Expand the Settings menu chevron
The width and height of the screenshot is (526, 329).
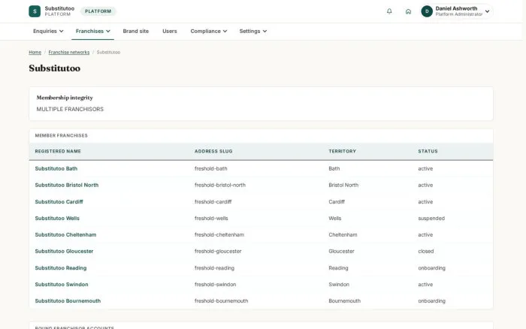pyautogui.click(x=265, y=32)
